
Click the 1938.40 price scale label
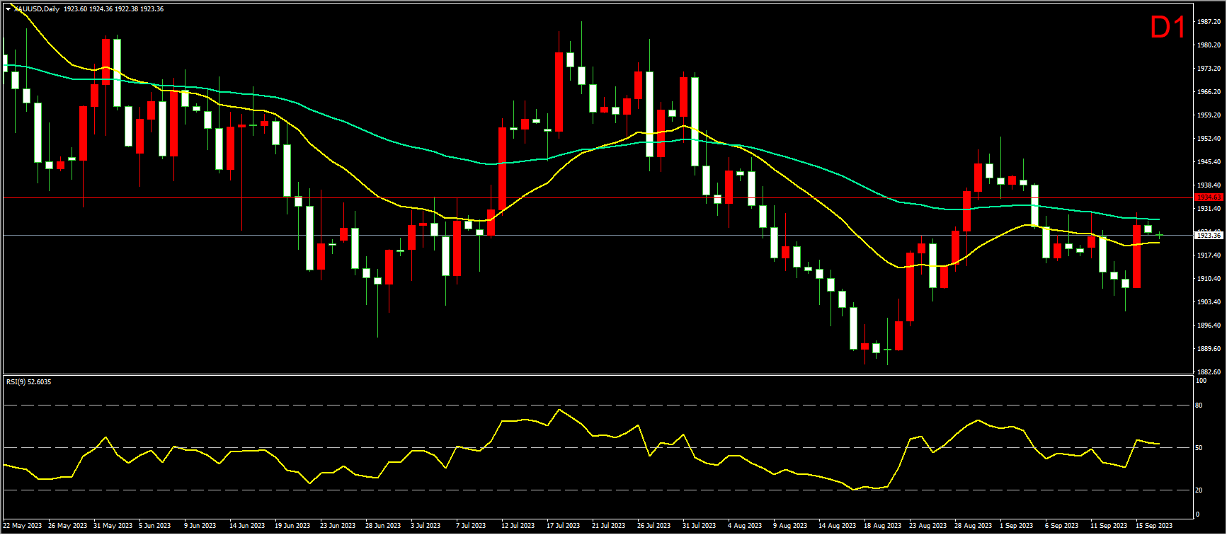(1209, 185)
